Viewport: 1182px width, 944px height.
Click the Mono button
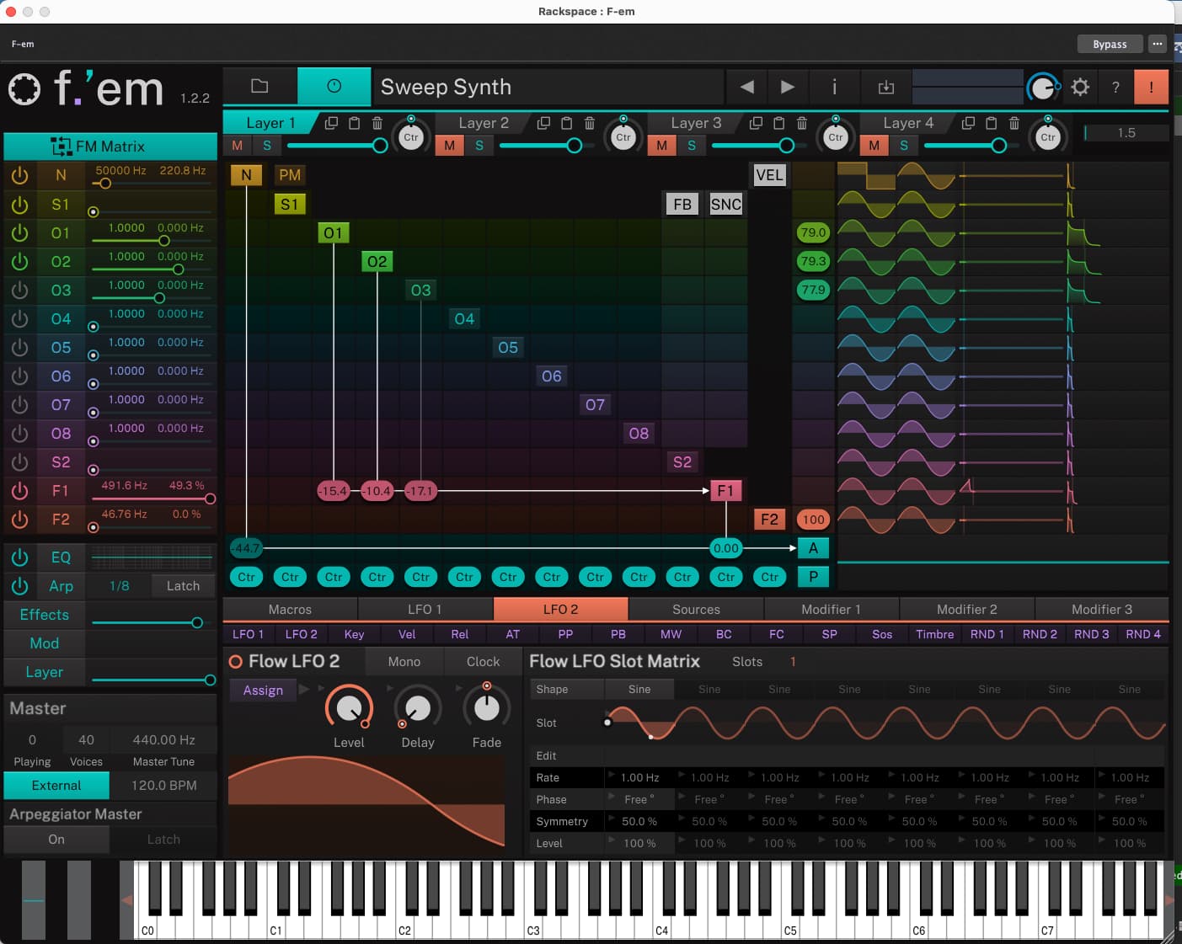pyautogui.click(x=404, y=662)
